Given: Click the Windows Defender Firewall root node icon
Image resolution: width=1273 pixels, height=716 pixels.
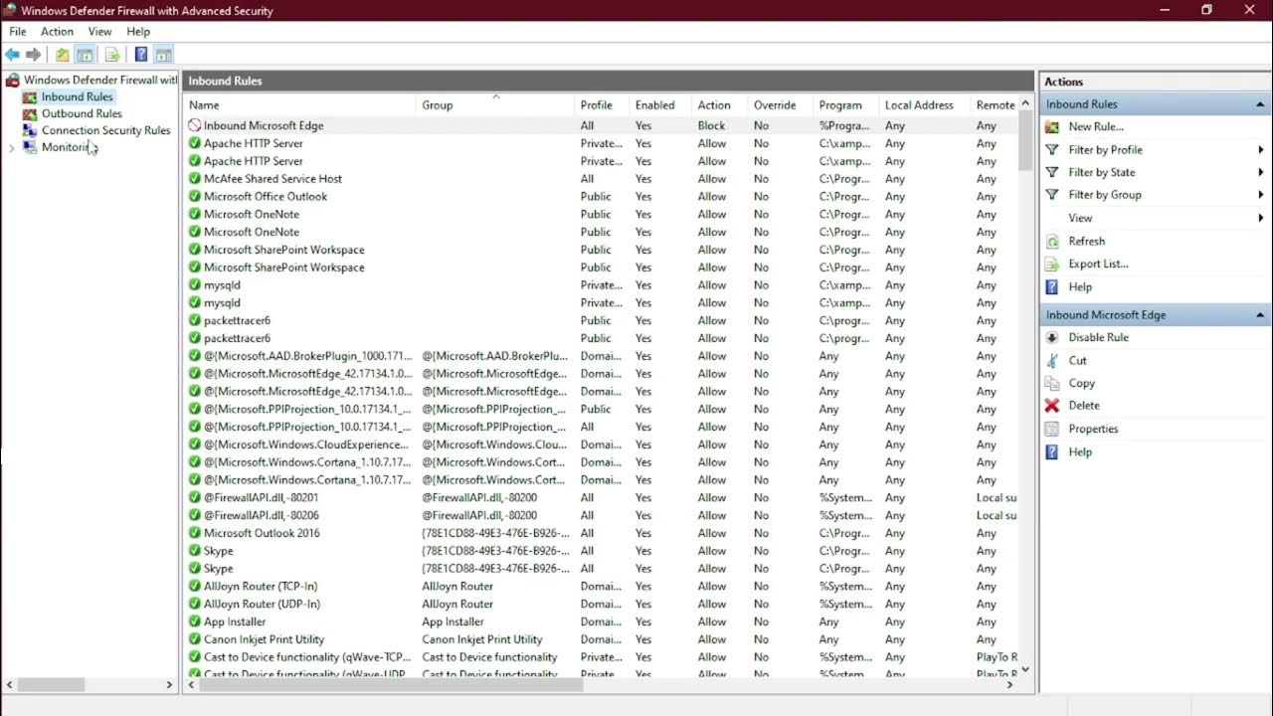Looking at the screenshot, I should 13,80.
